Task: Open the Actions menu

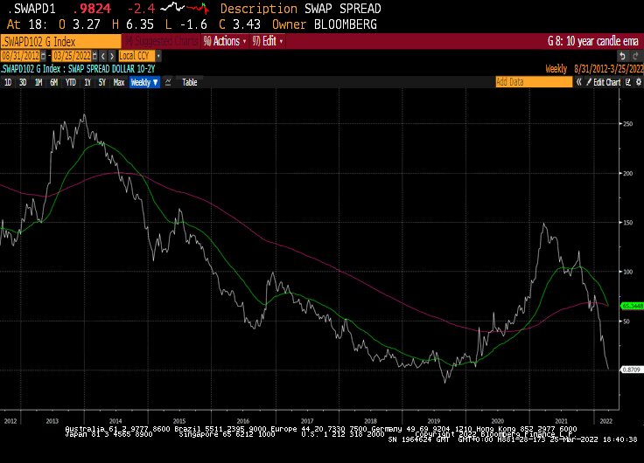Action: (x=225, y=41)
